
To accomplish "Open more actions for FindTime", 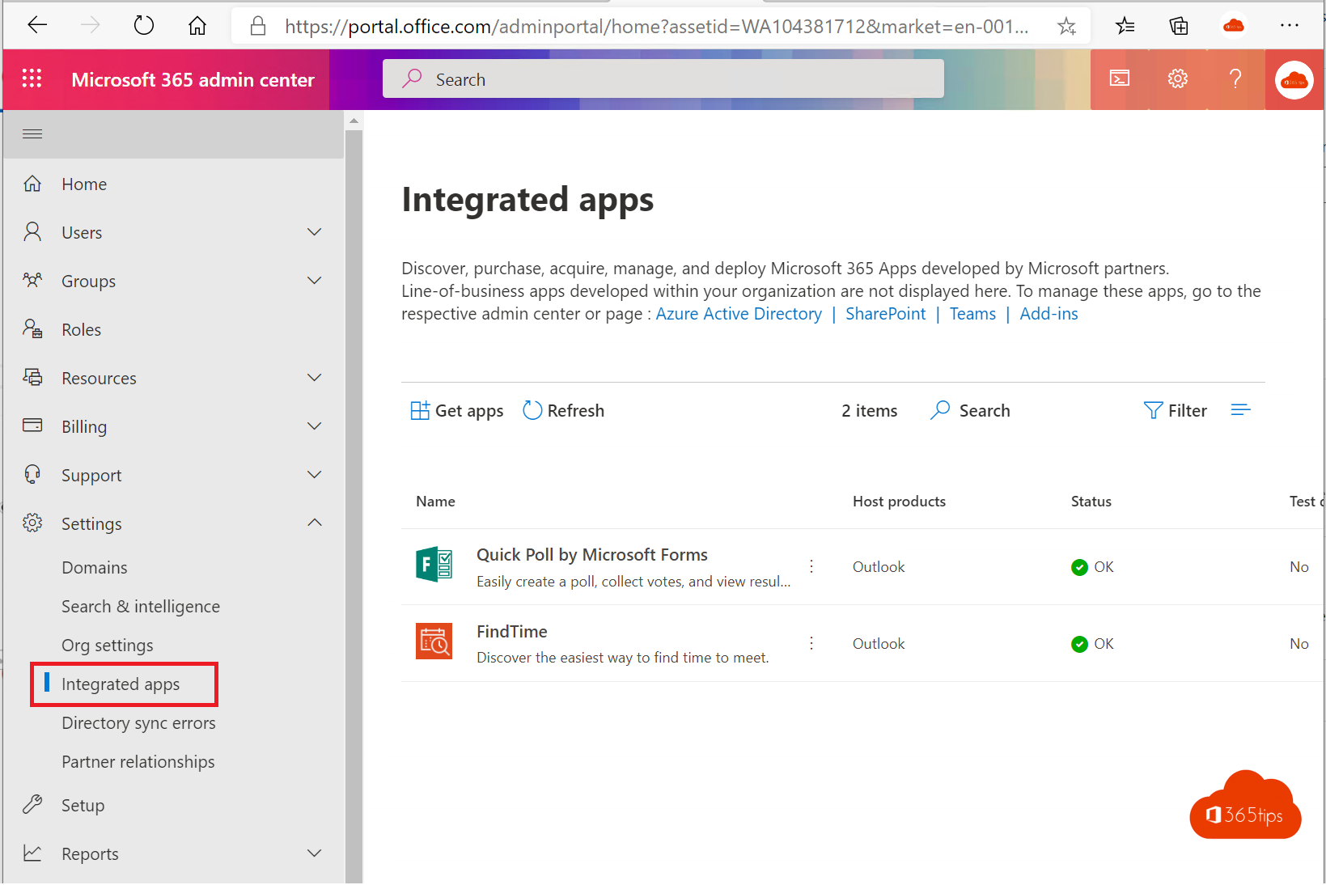I will (x=811, y=643).
